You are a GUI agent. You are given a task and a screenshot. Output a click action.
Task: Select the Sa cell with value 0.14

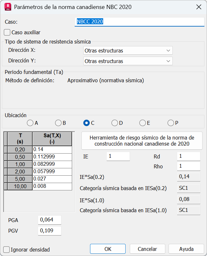(52, 149)
